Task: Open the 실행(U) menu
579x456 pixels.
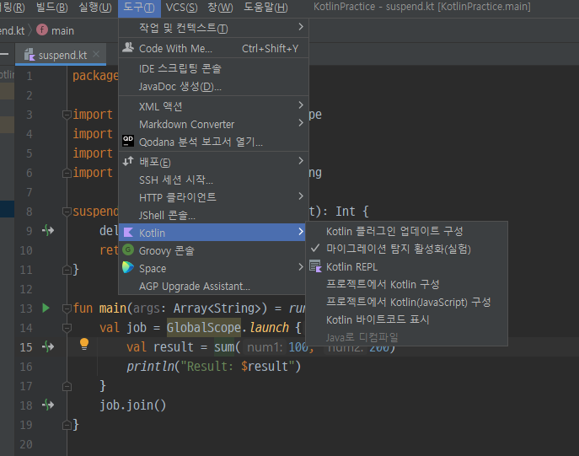Action: pyautogui.click(x=95, y=7)
